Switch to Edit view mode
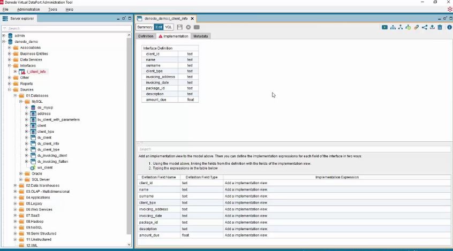 pos(158,27)
